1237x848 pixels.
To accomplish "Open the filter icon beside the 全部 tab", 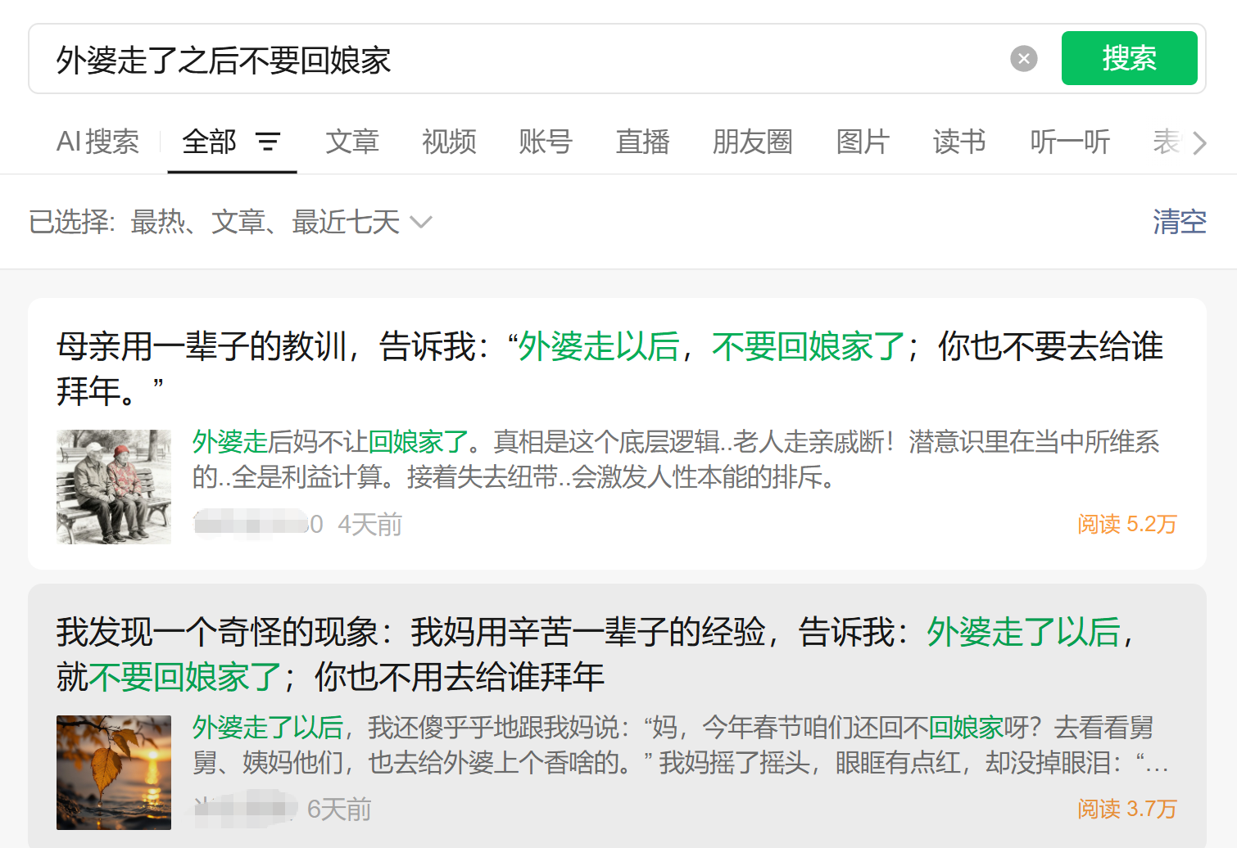I will (x=269, y=142).
